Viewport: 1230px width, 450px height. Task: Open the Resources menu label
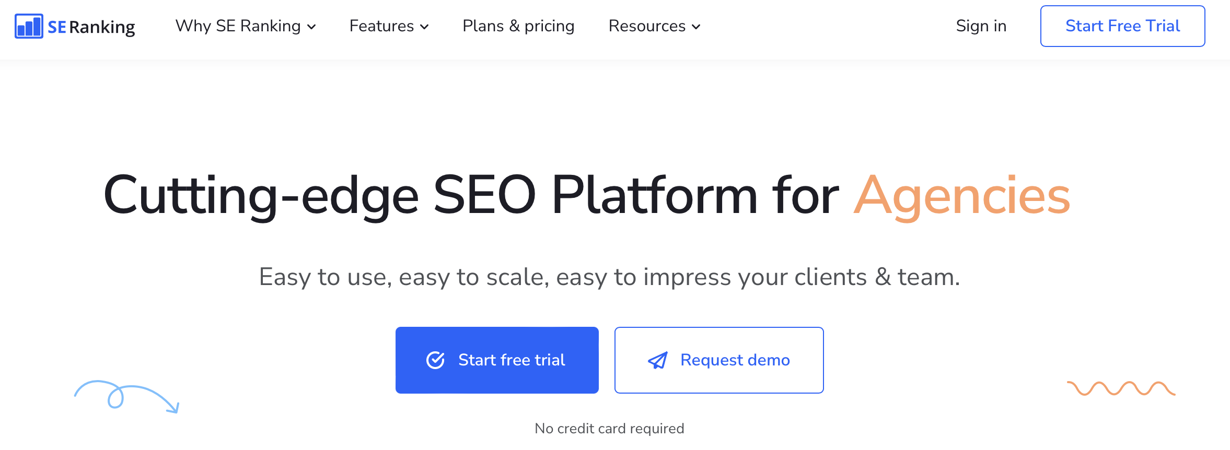pos(647,26)
